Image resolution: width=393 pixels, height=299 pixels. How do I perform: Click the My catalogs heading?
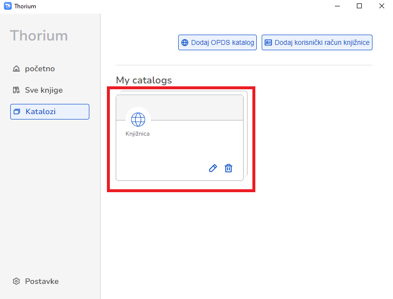pos(144,80)
